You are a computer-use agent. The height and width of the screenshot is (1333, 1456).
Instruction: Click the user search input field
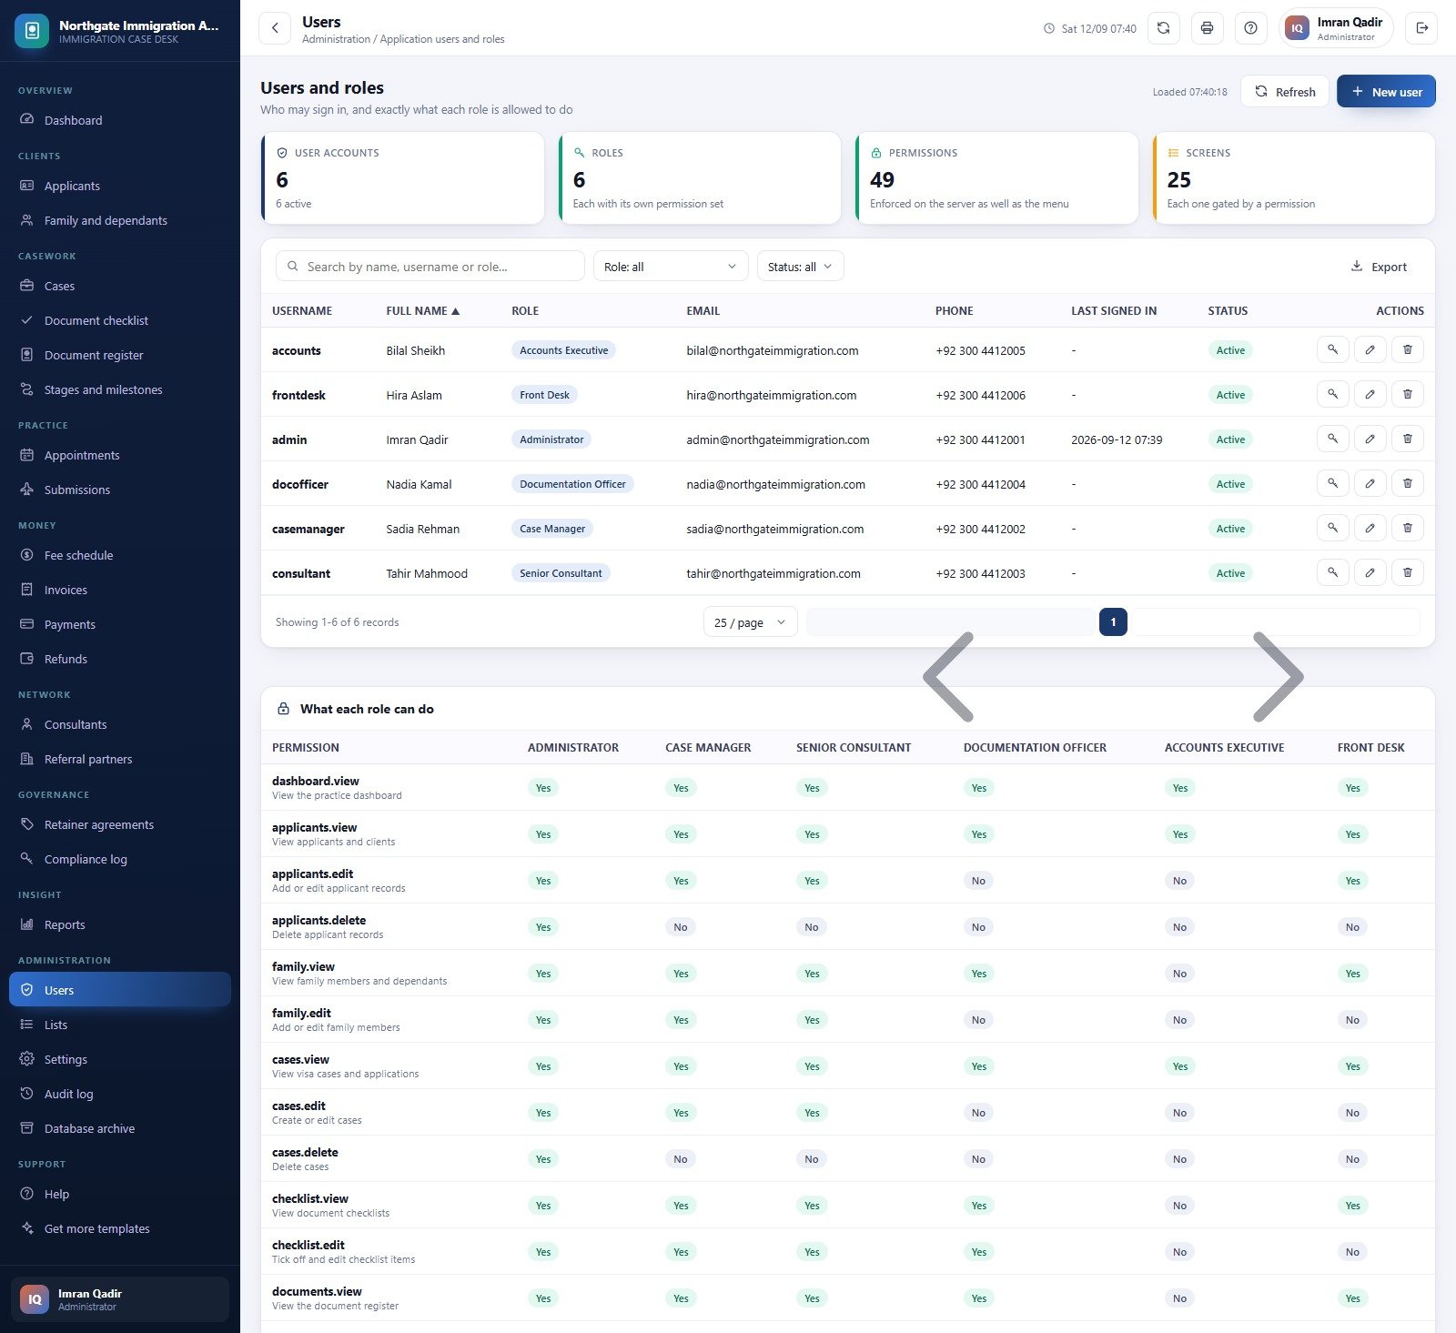click(430, 267)
